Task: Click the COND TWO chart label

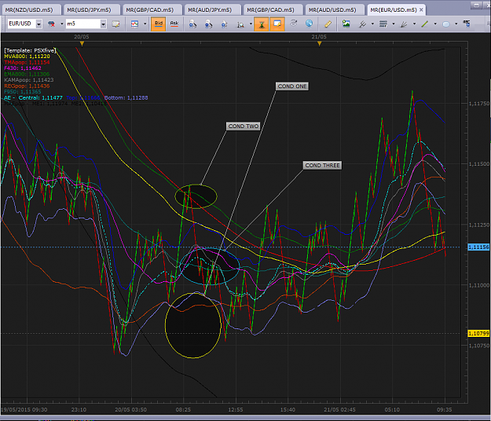Action: [244, 126]
